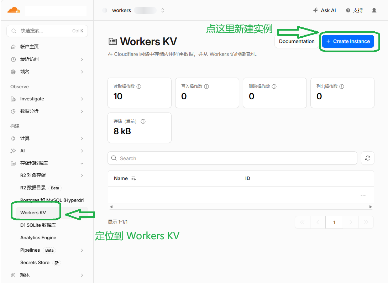Expand the 数据分析 submenu chevron
Screen dimensions: 388x283
click(x=82, y=111)
